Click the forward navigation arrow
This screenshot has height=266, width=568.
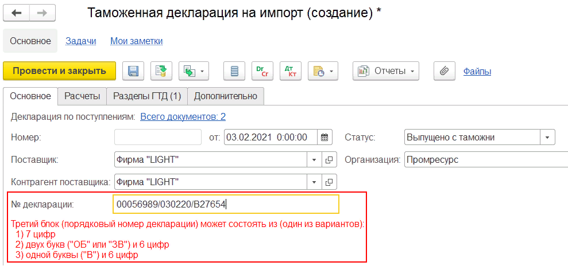(42, 13)
